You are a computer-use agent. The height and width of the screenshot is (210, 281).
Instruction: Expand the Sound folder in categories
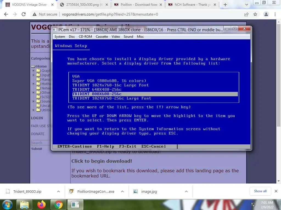[33, 101]
